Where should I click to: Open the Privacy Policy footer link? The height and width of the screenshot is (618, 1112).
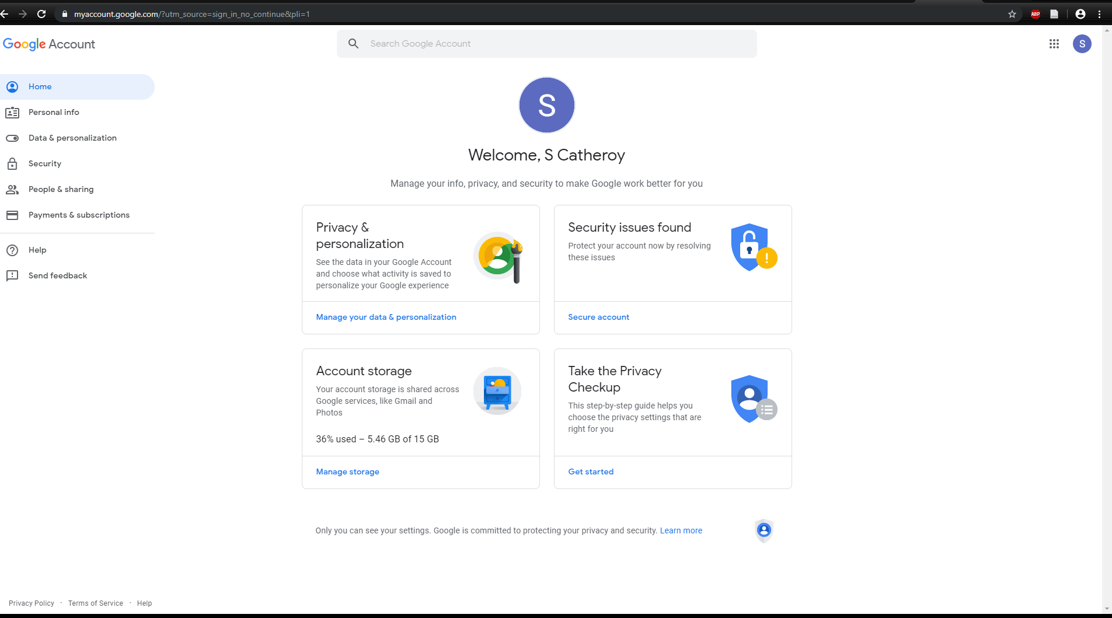pyautogui.click(x=32, y=603)
